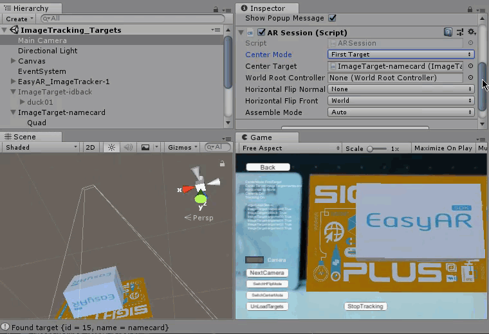The height and width of the screenshot is (334, 489).
Task: Toggle 2D scene view mode
Action: (91, 147)
